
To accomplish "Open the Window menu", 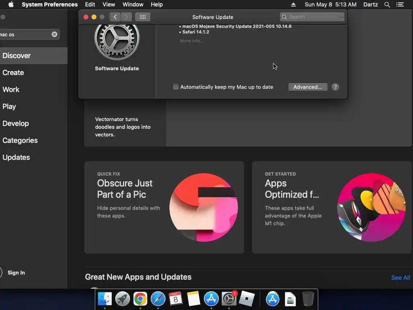I will click(x=133, y=4).
